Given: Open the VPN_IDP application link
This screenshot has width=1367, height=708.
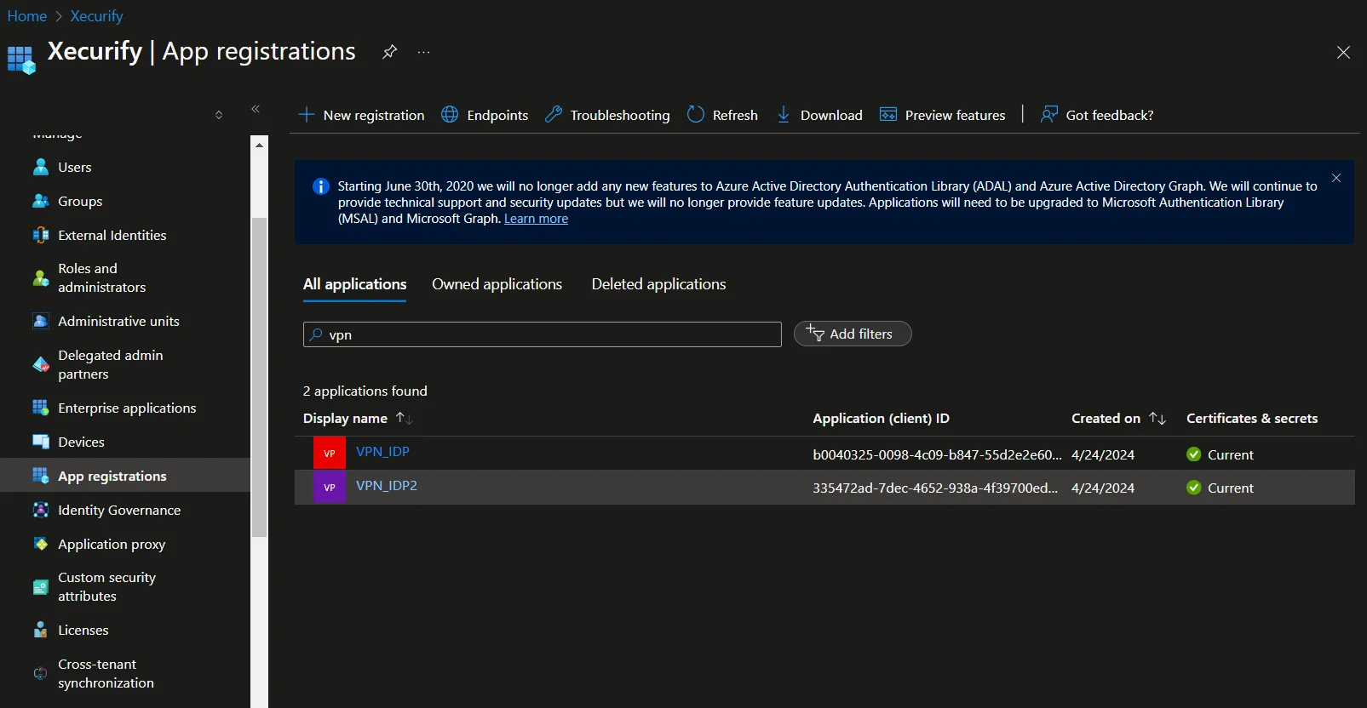Looking at the screenshot, I should [x=382, y=452].
